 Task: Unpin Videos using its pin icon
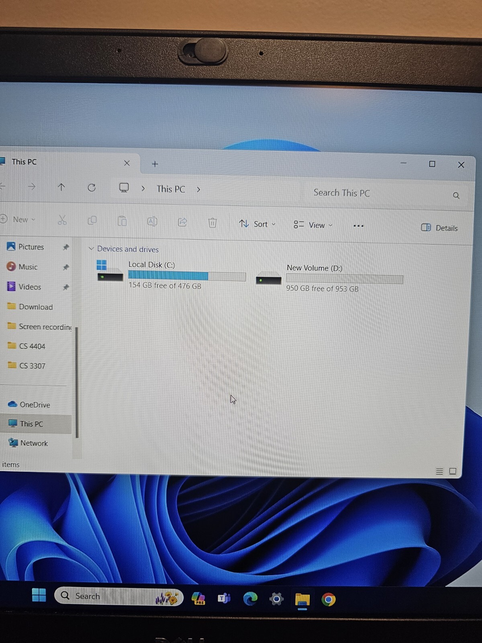pyautogui.click(x=66, y=287)
